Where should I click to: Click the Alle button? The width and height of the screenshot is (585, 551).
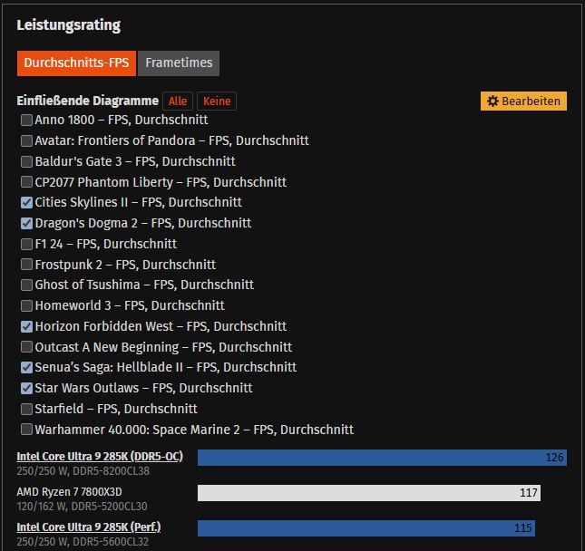[x=178, y=101]
